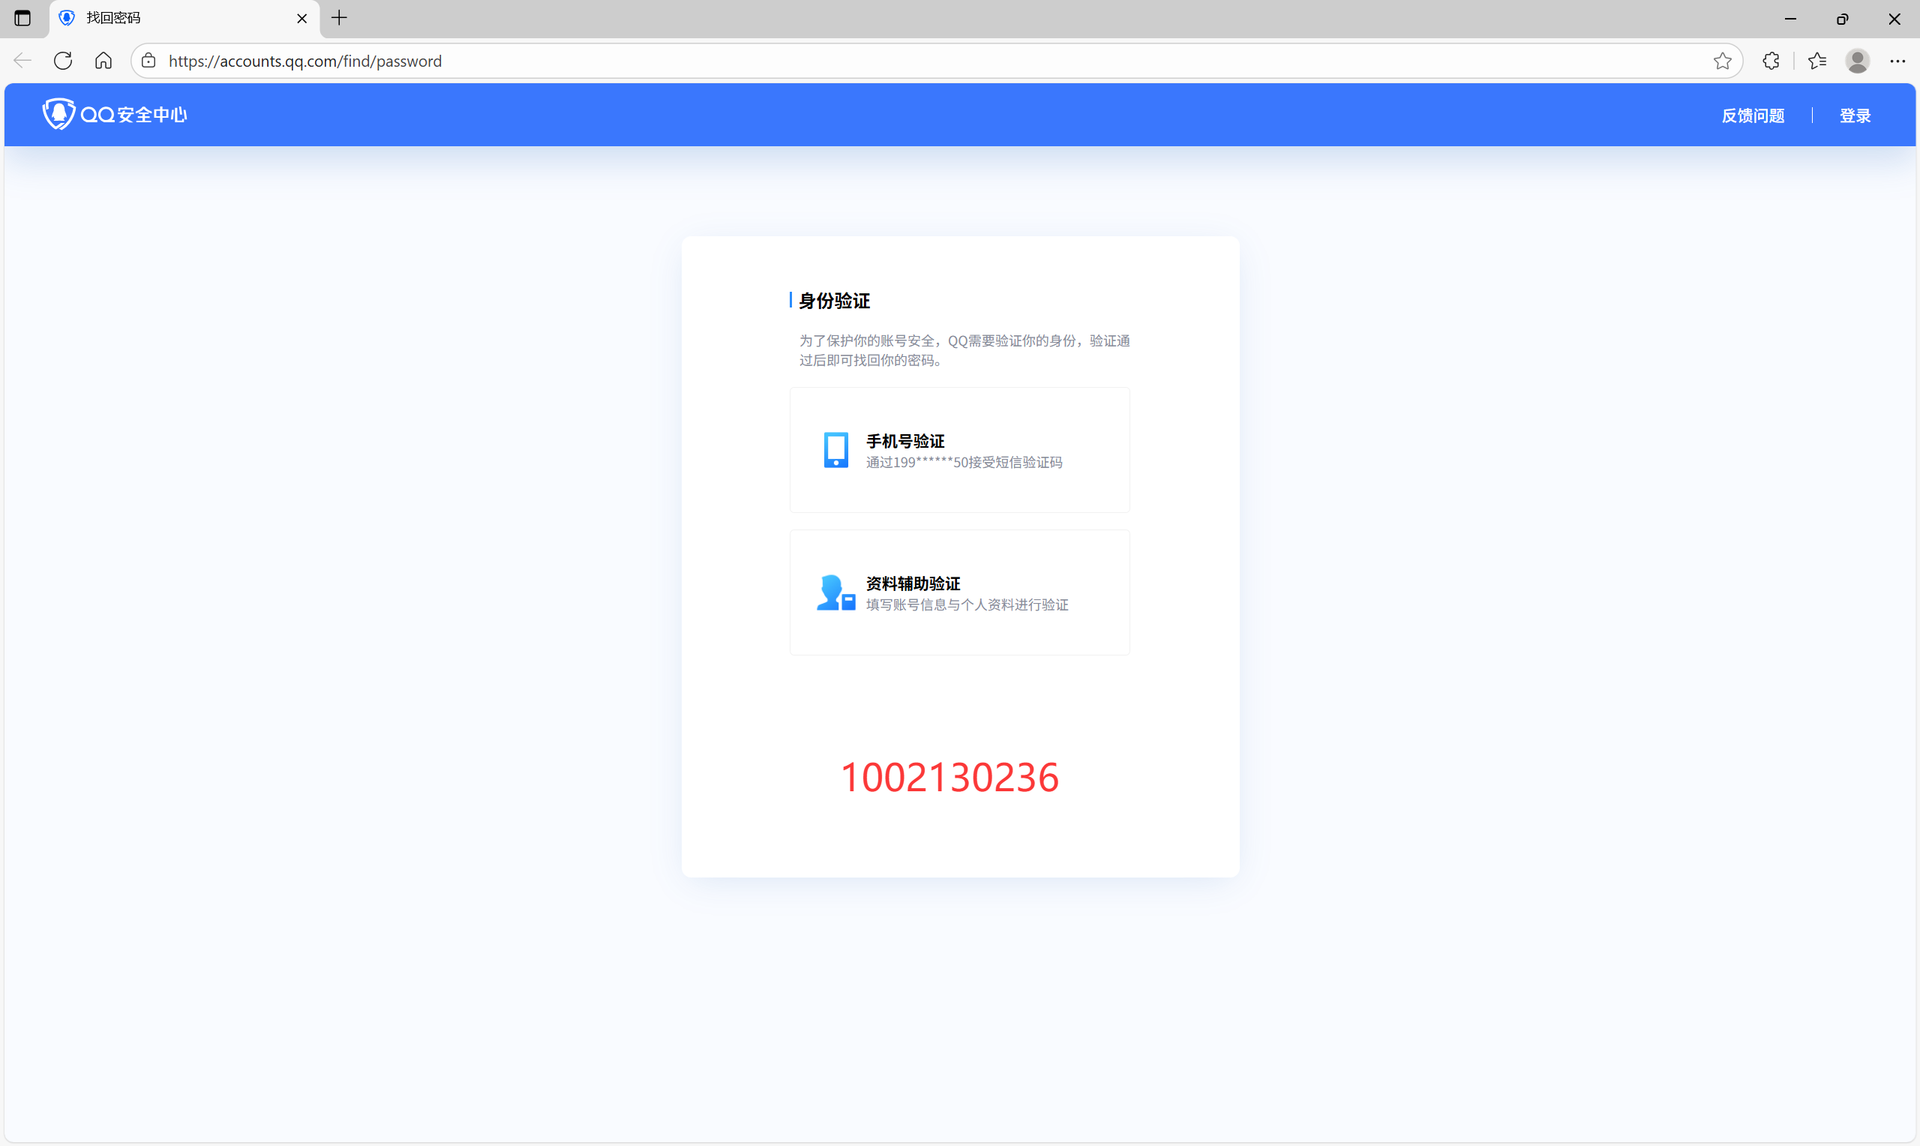Open browser settings and more menu
Screen dimensions: 1920x1146
tap(1897, 61)
